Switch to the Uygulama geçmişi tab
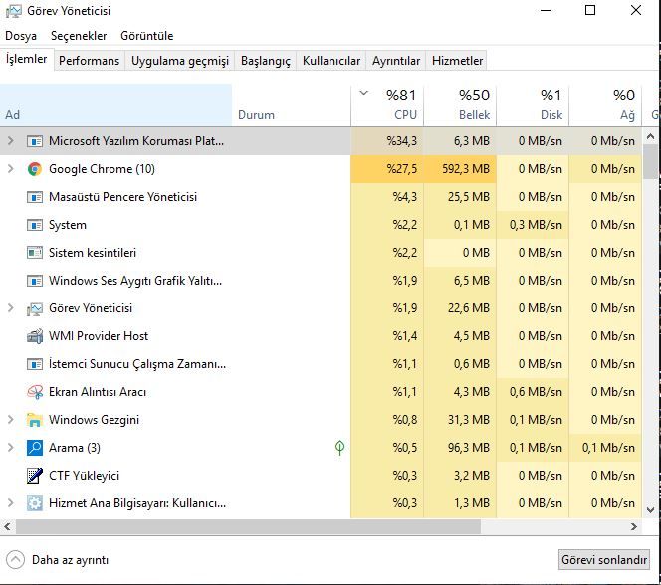661x585 pixels. coord(180,61)
